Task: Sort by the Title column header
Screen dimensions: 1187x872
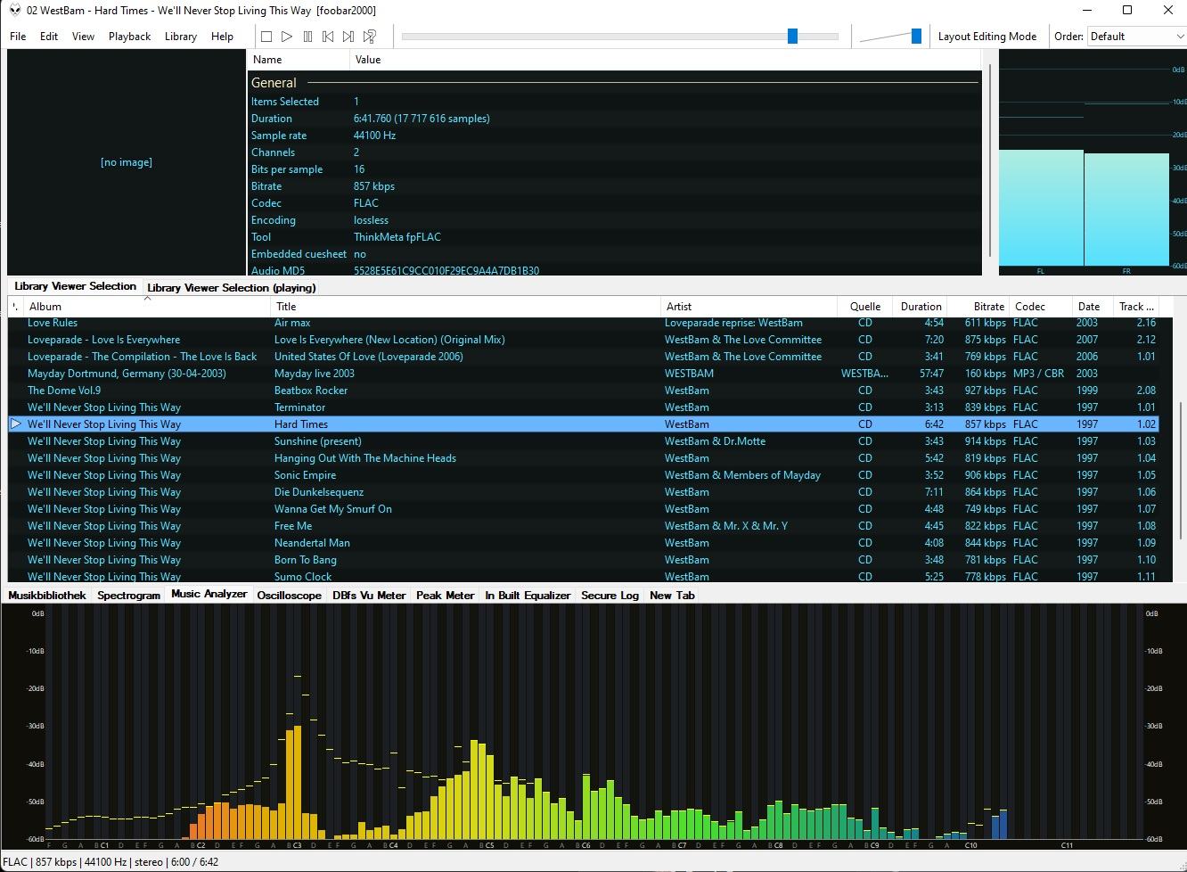Action: click(466, 307)
